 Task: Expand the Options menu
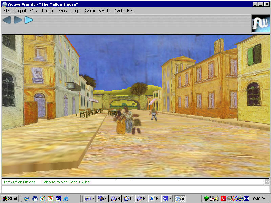pyautogui.click(x=48, y=11)
